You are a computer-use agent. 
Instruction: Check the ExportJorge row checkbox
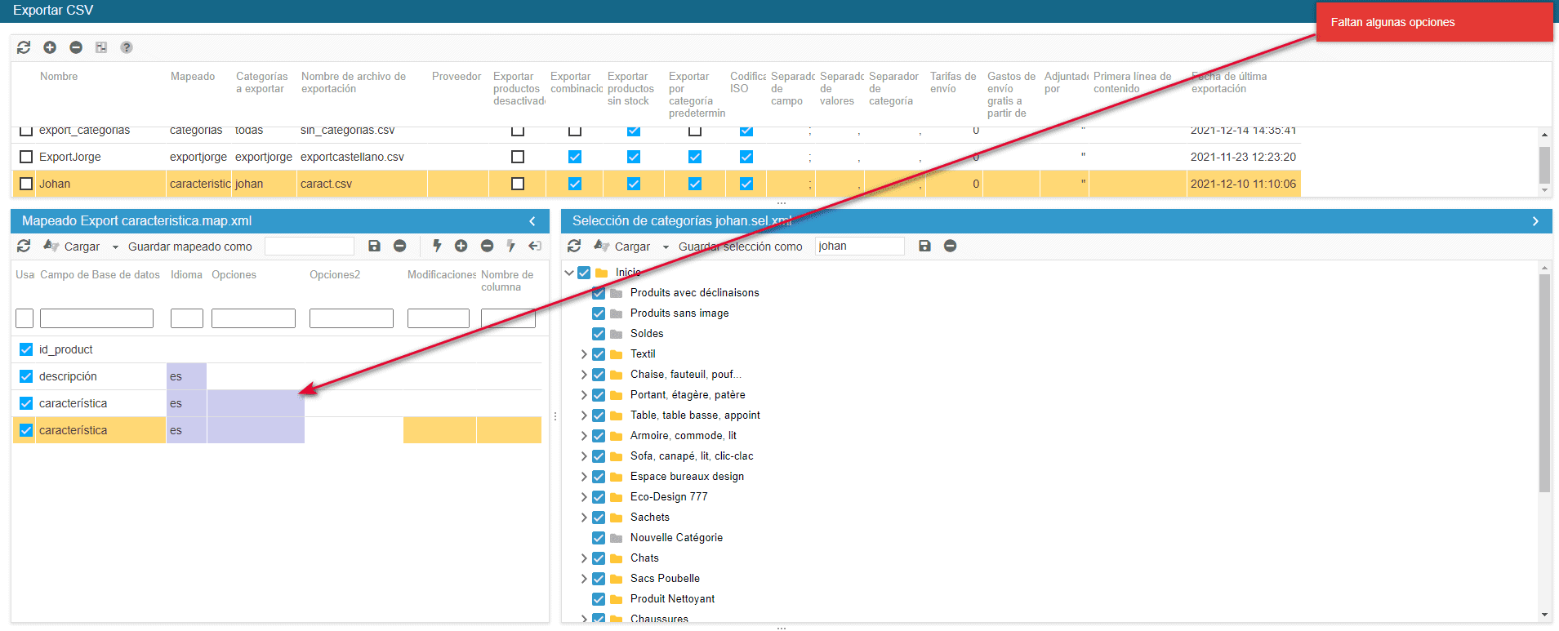26,157
